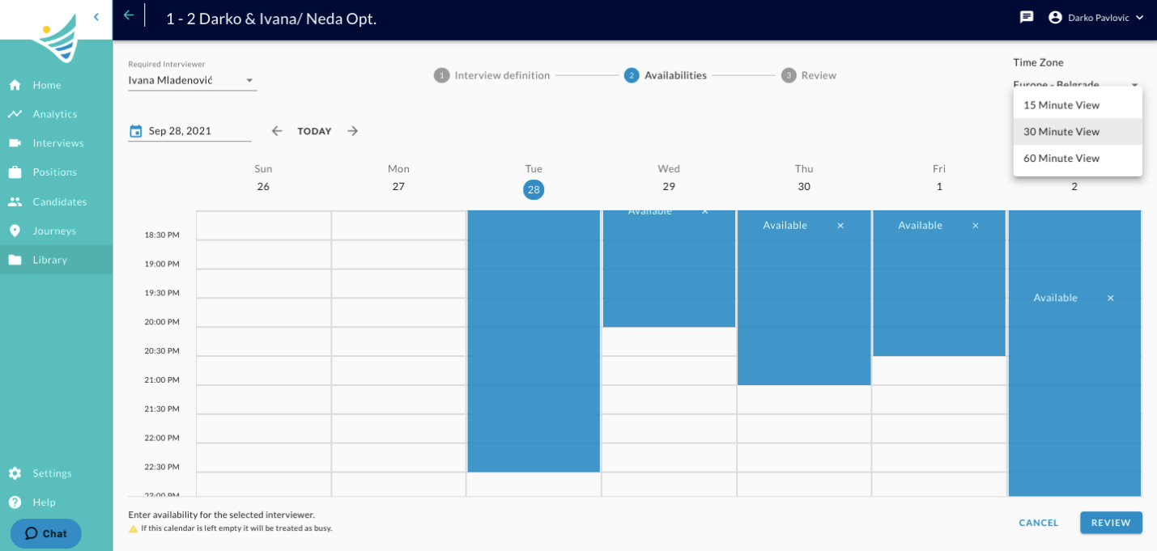Viewport: 1157px width, 551px height.
Task: Click the Sunday 20:00 PM empty slot
Action: 263,341
